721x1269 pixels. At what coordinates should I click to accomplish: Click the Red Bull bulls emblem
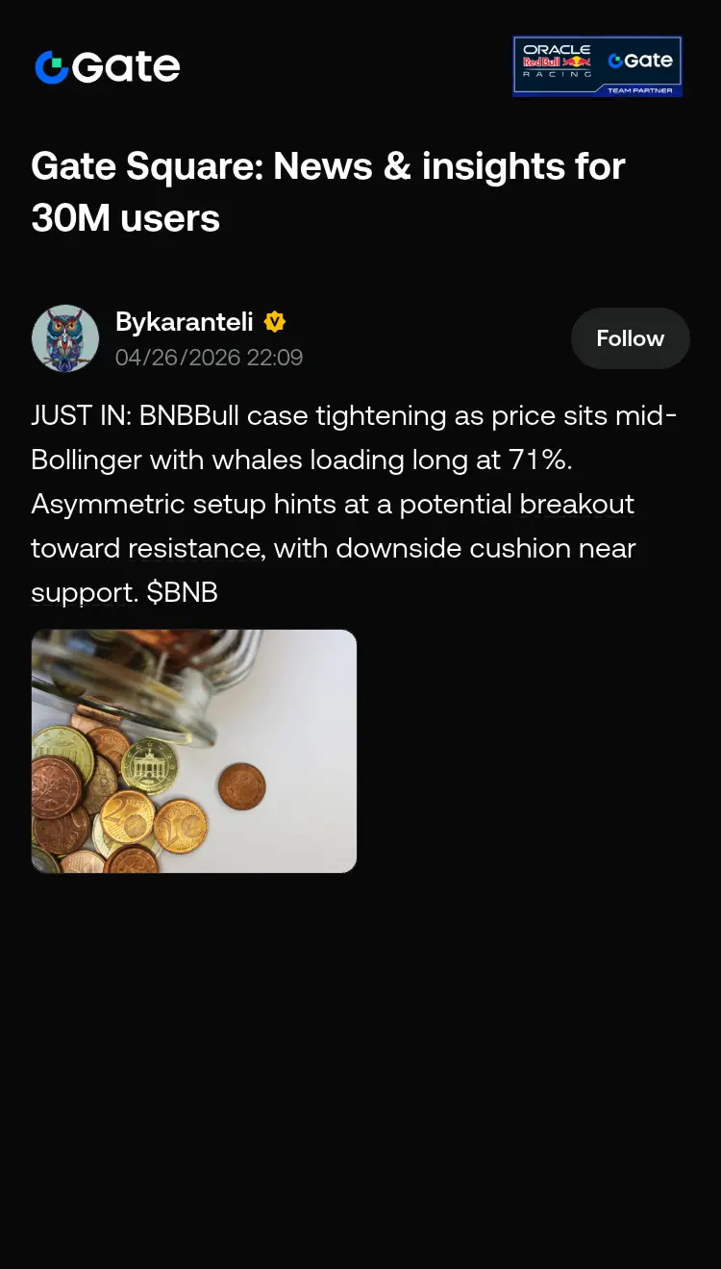click(x=577, y=62)
